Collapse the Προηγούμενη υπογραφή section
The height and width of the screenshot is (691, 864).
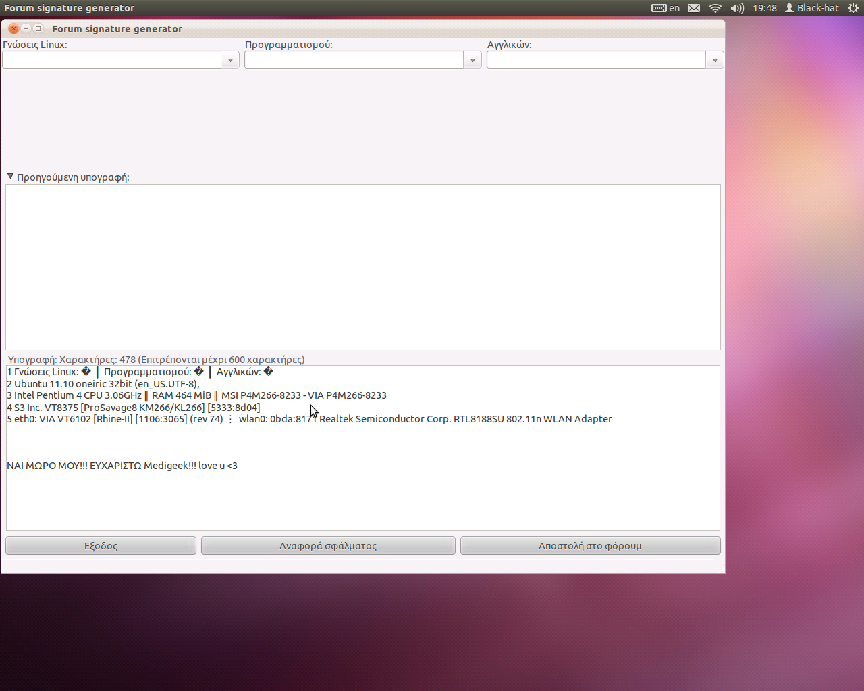[10, 177]
